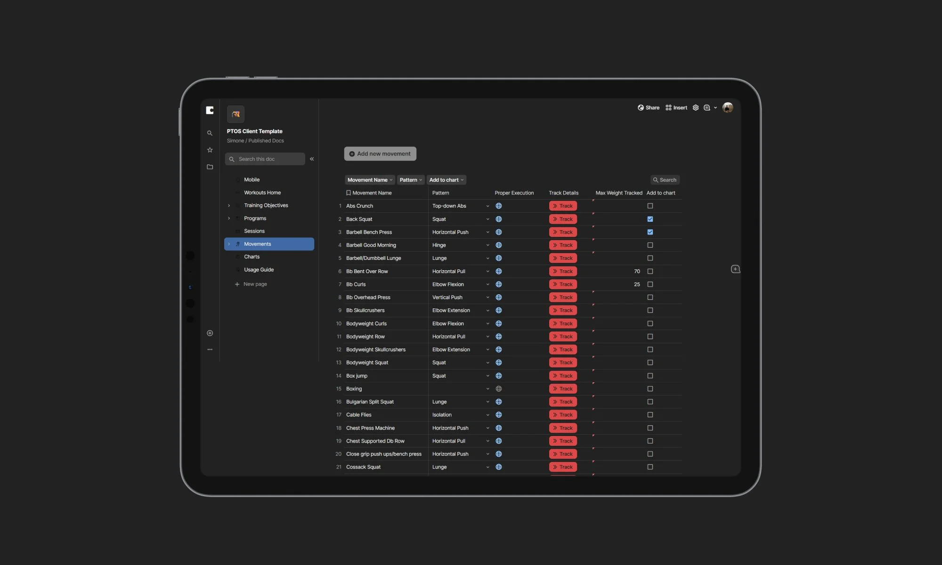Open the Charts page in sidebar
Viewport: 942px width, 565px height.
[252, 257]
